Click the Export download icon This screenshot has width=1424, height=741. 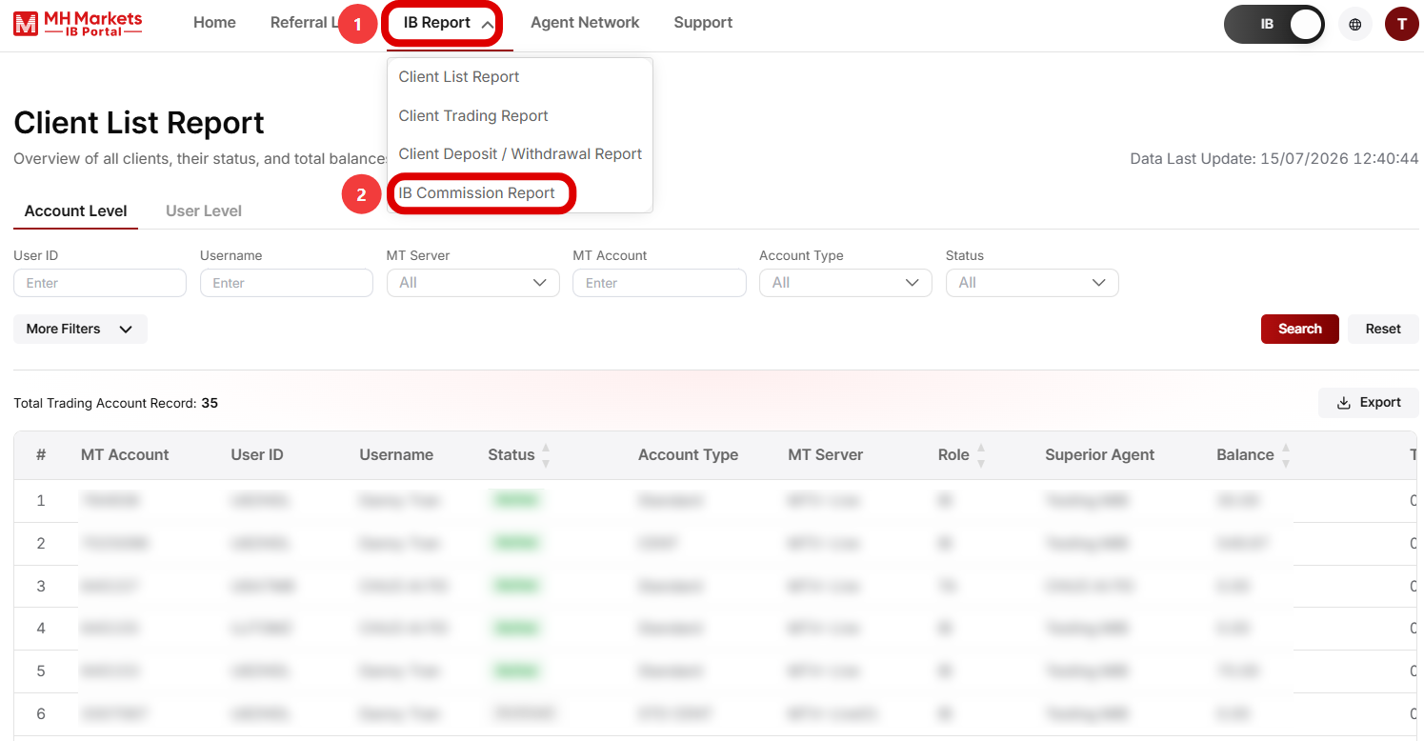(1344, 403)
